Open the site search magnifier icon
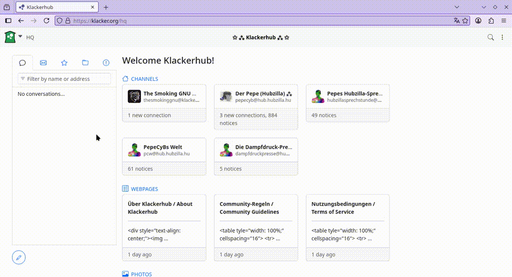Image resolution: width=512 pixels, height=277 pixels. [490, 37]
